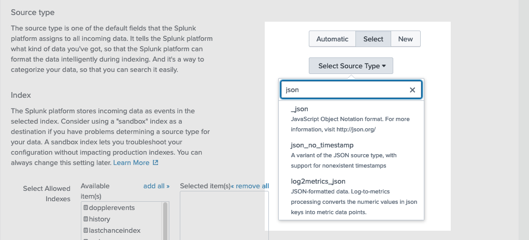Click the Learn More link

pos(131,162)
